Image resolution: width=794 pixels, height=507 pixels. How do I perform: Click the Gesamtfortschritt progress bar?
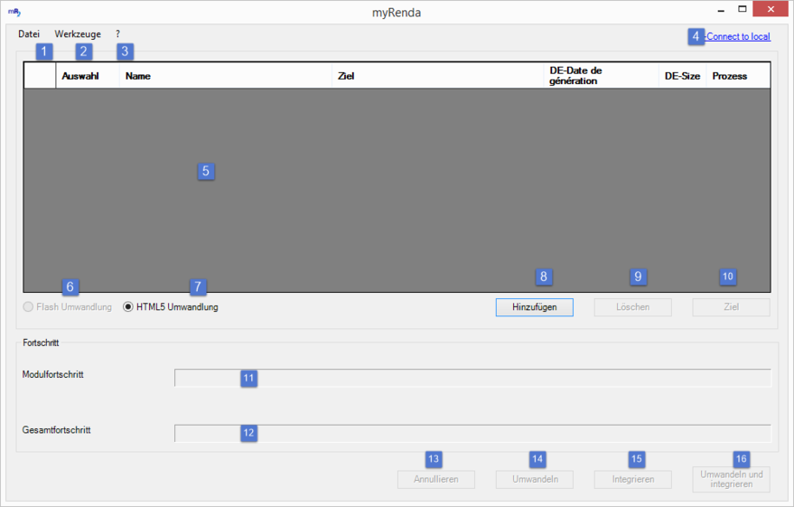click(x=472, y=433)
